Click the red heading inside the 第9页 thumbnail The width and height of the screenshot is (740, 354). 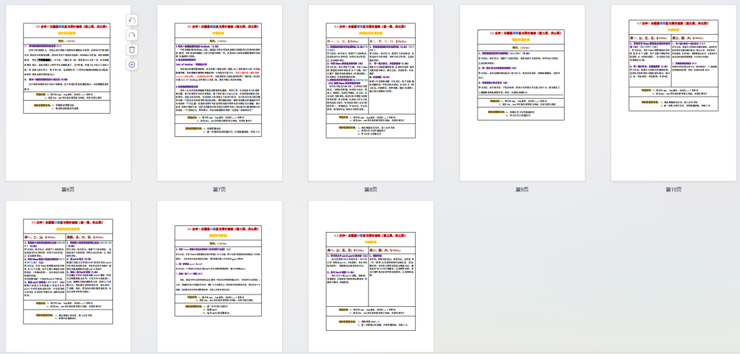point(522,33)
